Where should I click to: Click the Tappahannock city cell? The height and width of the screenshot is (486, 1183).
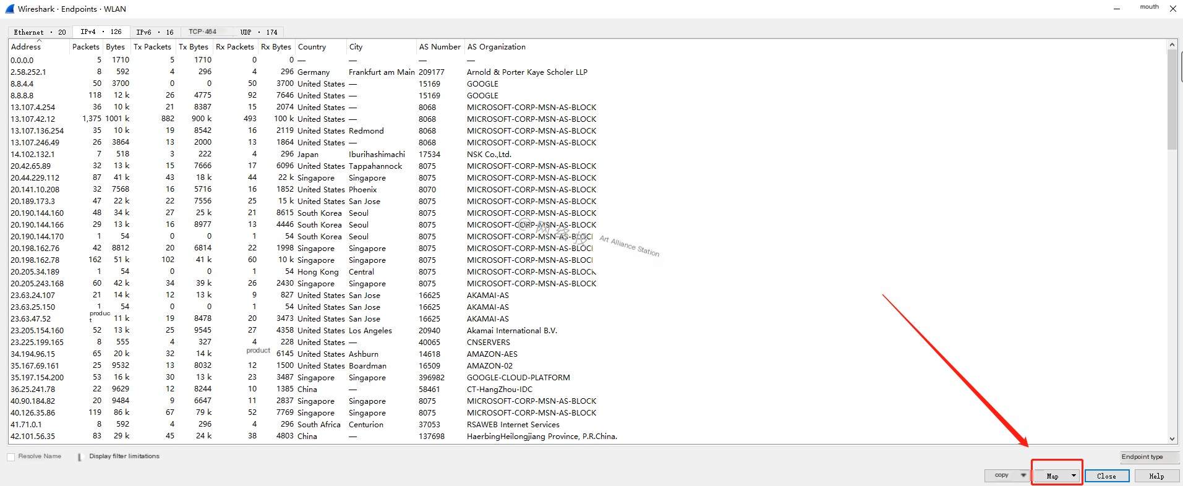pos(375,166)
